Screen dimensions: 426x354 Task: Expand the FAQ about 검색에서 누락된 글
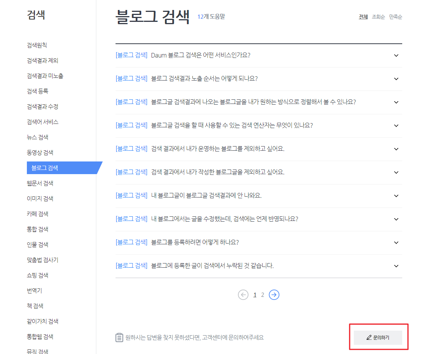pos(396,266)
